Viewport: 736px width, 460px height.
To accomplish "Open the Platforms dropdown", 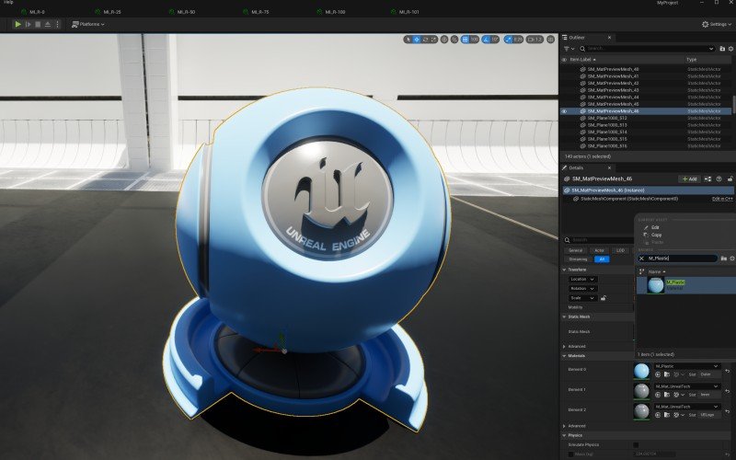I will [x=87, y=24].
